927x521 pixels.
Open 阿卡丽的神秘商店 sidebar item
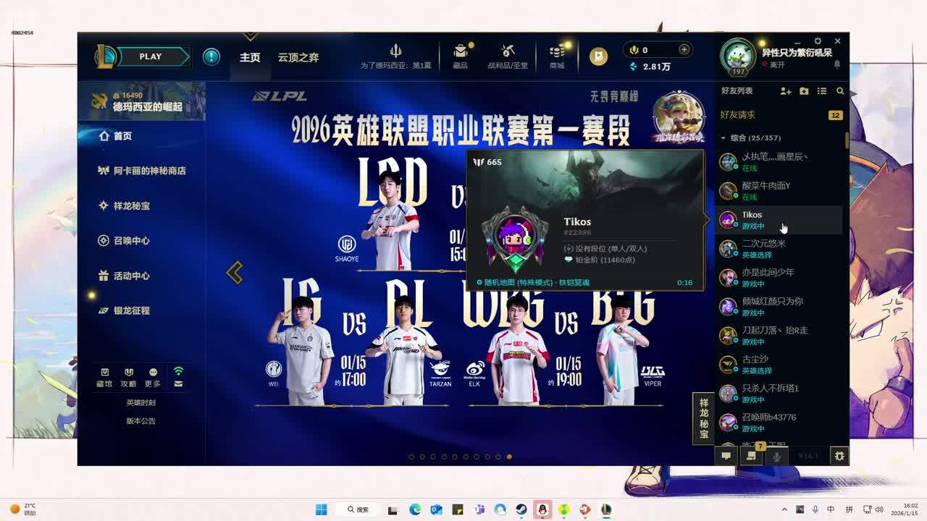(149, 171)
